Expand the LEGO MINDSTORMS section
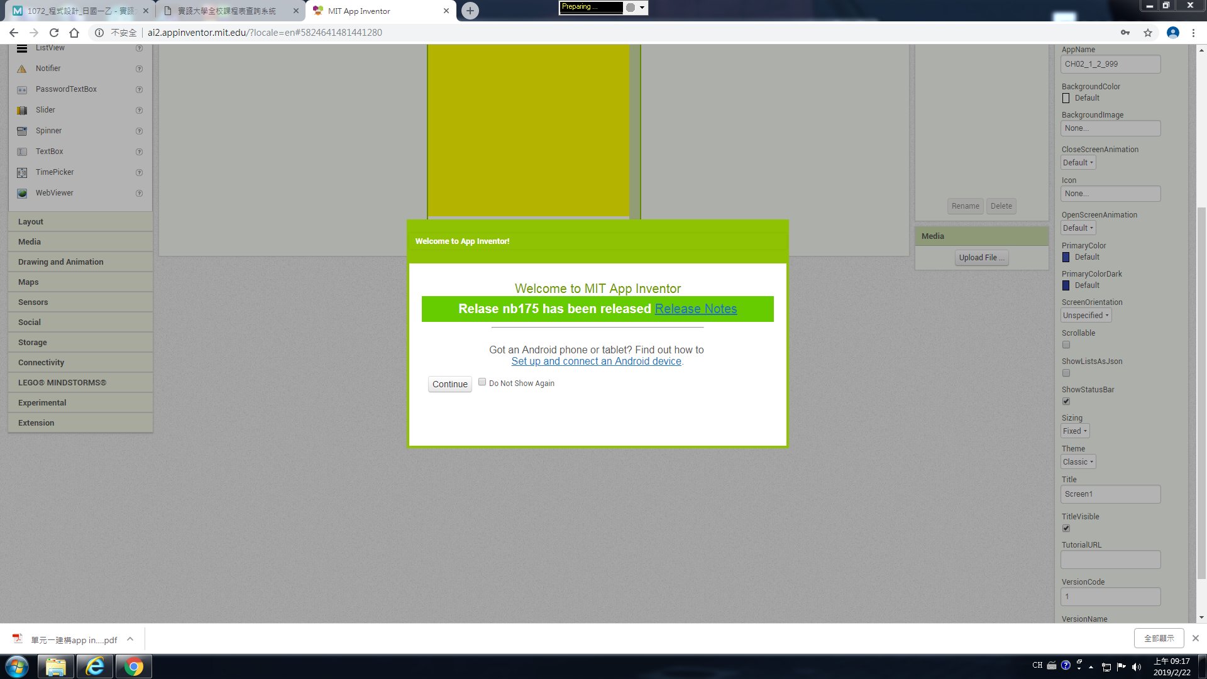The width and height of the screenshot is (1207, 679). point(80,383)
